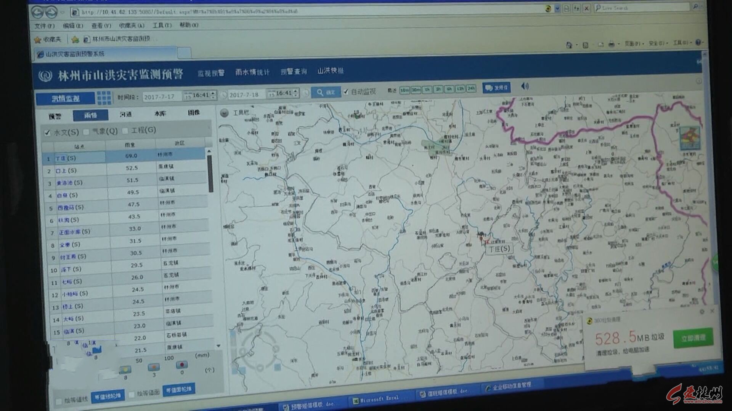Open the browser 工具 command bar dropdown
Image resolution: width=732 pixels, height=411 pixels.
point(682,43)
